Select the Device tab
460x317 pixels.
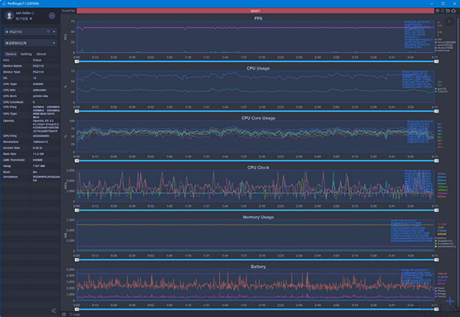pos(11,54)
